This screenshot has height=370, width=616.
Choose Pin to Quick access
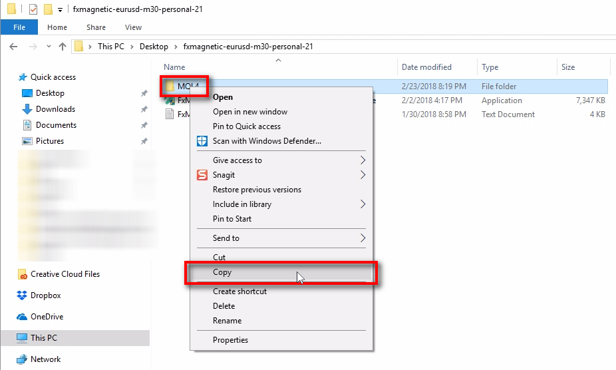tap(281, 126)
